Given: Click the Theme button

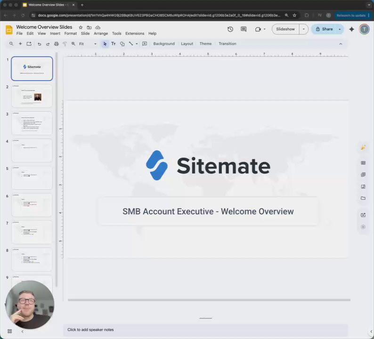Looking at the screenshot, I should click(205, 44).
